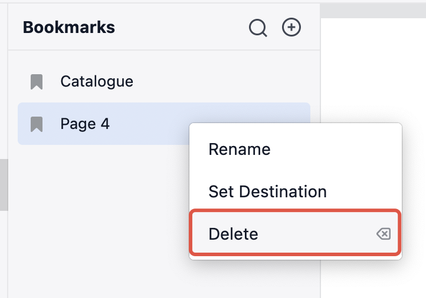Viewport: 426px width, 298px height.
Task: Click the Bookmarks panel heading
Action: tap(69, 27)
